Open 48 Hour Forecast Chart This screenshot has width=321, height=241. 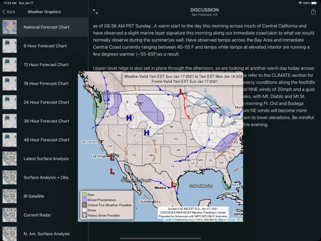click(44, 140)
